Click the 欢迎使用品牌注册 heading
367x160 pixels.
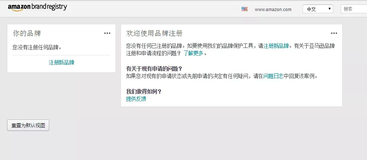(154, 33)
